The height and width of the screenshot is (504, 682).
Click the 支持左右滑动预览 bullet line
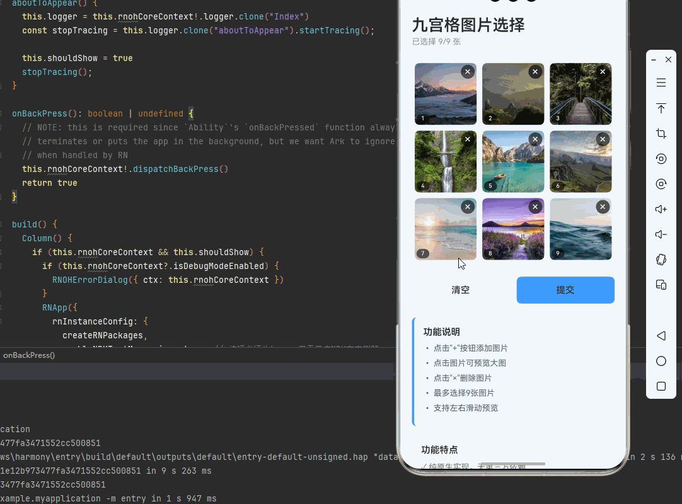point(465,408)
